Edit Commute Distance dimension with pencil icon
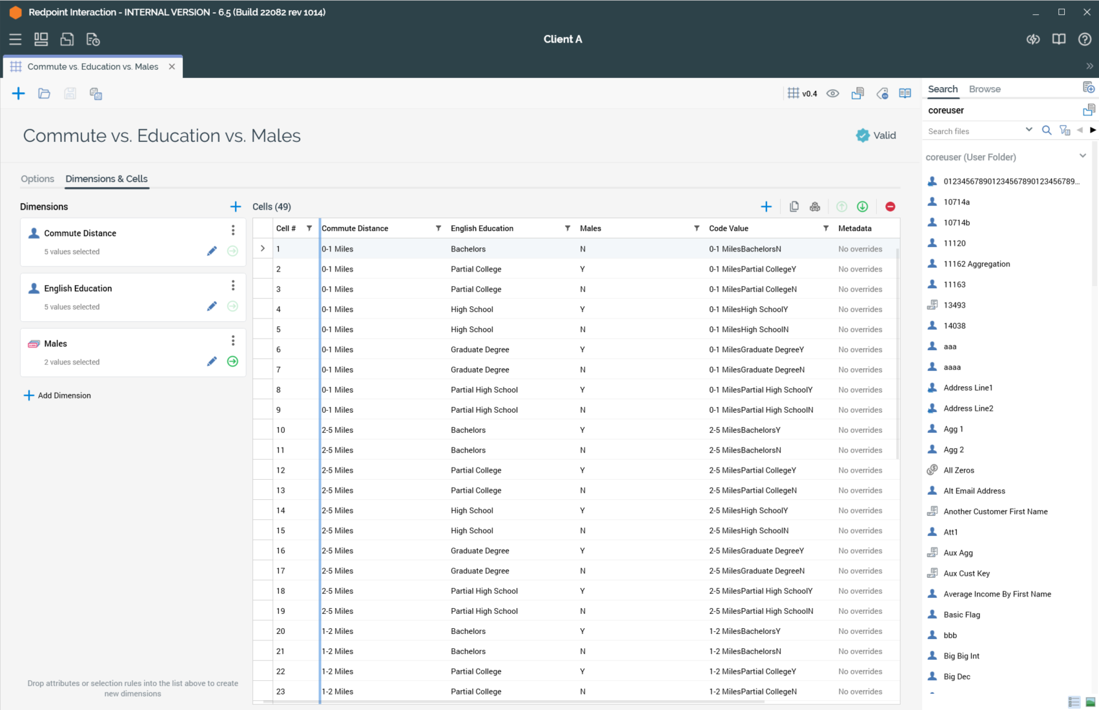1099x710 pixels. pyautogui.click(x=212, y=251)
